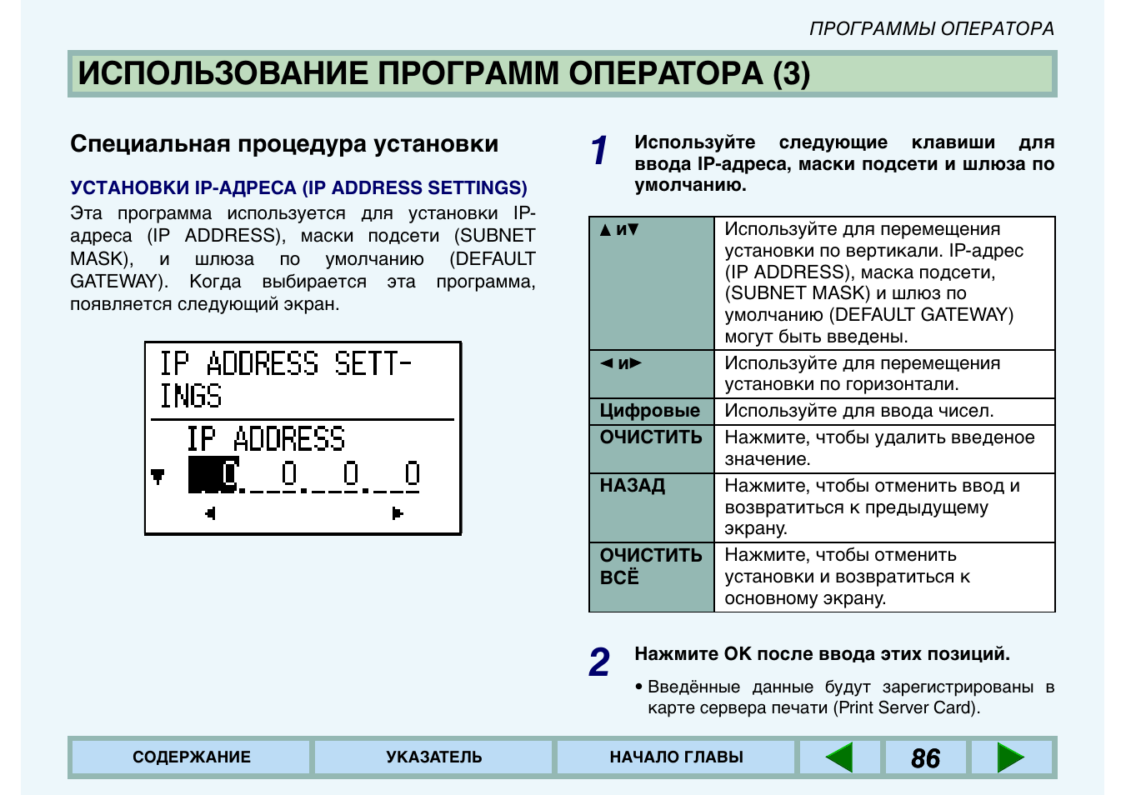This screenshot has width=1126, height=795.
Task: Click the up/down arrows key cell in table
Action: coord(652,283)
